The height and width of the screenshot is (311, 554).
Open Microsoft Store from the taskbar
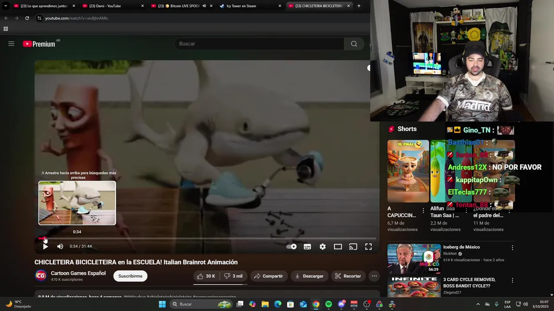pyautogui.click(x=290, y=304)
